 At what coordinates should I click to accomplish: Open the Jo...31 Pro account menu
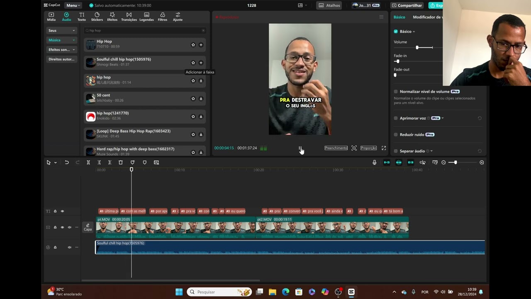(366, 5)
